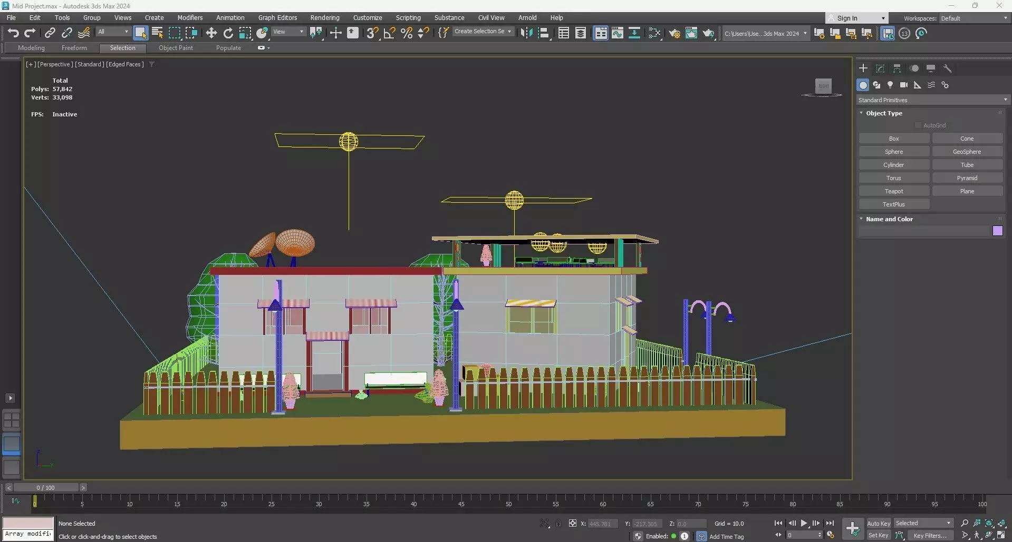
Task: Click the Teapot primitive button
Action: 894,191
